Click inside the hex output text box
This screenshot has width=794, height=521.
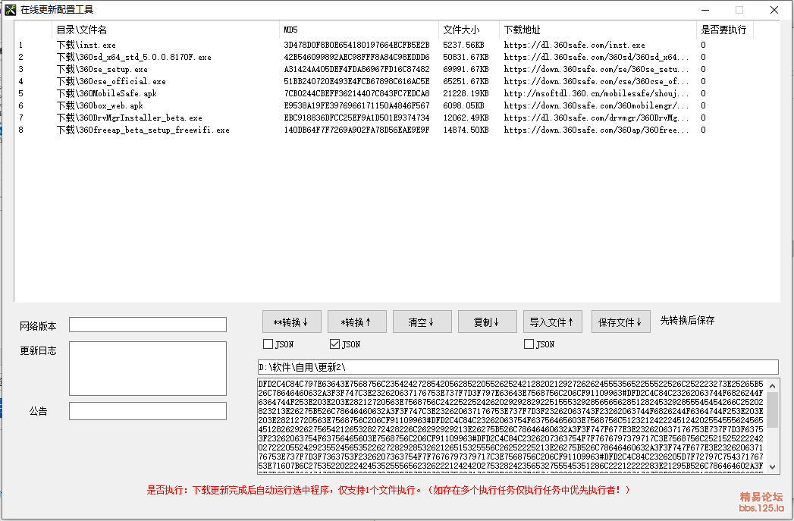(x=511, y=425)
